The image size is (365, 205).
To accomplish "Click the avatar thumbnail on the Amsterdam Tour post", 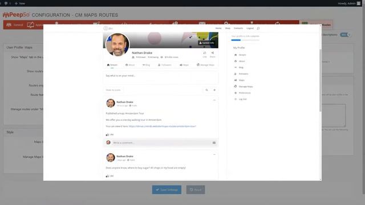I will pos(111,103).
